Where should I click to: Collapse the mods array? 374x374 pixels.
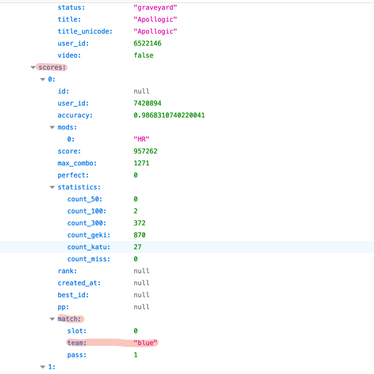point(52,128)
